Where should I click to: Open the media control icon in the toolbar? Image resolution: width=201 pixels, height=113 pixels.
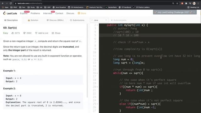[190, 3]
